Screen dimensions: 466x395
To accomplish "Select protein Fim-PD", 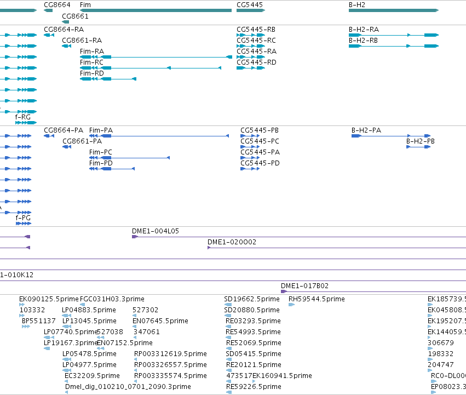I will (x=101, y=163).
